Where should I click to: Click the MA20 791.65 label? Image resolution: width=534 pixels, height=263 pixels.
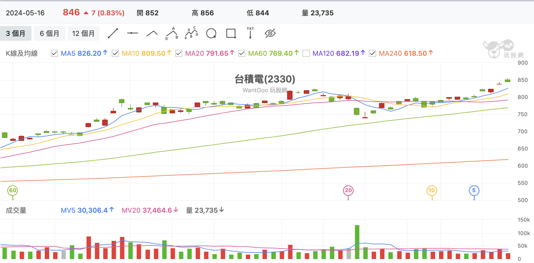[x=210, y=53]
